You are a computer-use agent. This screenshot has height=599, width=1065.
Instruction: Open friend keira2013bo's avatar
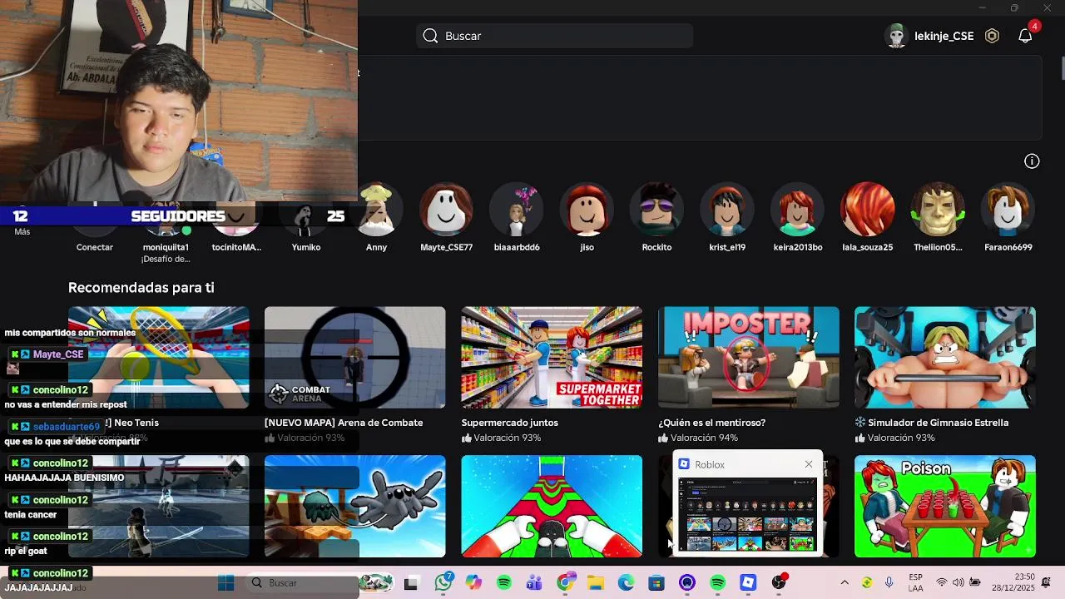pyautogui.click(x=797, y=210)
